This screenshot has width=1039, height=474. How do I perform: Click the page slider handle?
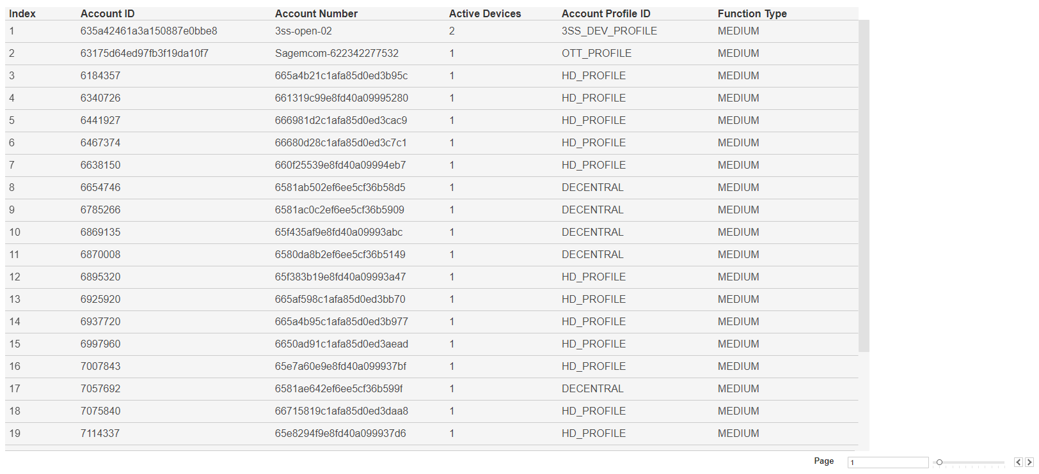pos(939,462)
